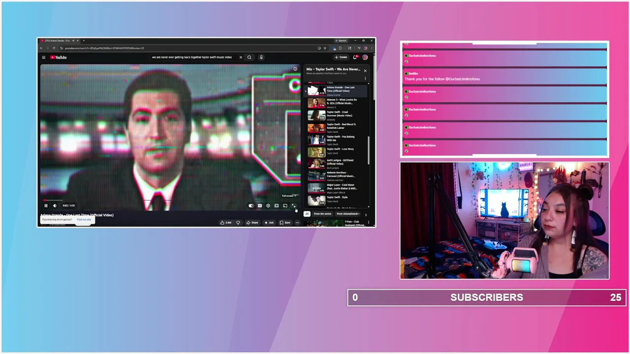
Task: Go back with browser back arrow
Action: 41,48
